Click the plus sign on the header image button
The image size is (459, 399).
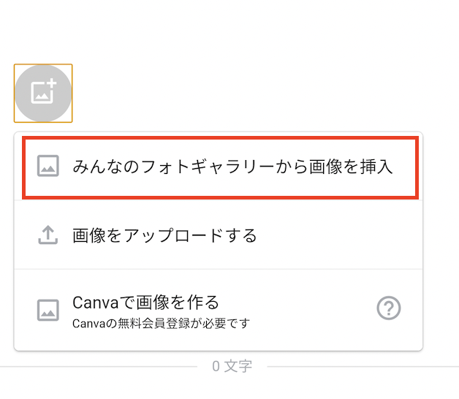(x=51, y=83)
